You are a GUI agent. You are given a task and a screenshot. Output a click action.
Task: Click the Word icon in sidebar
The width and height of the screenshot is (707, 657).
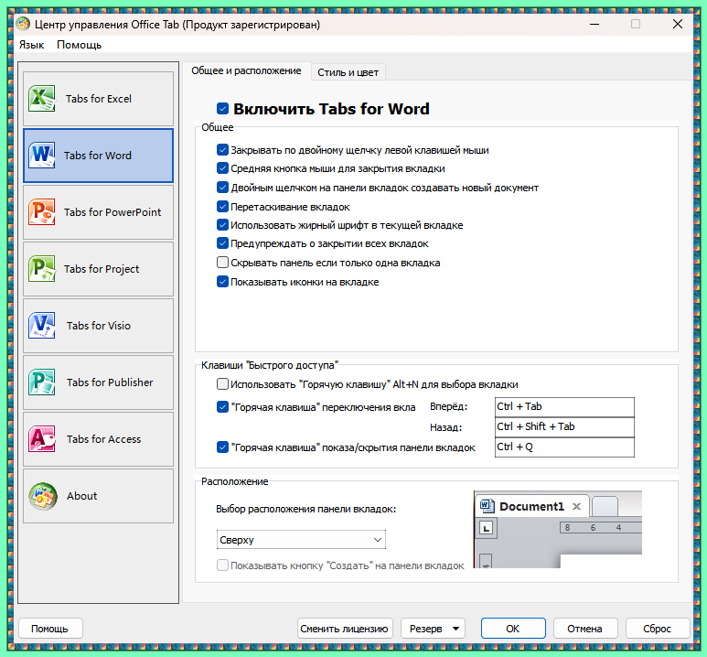coord(41,156)
